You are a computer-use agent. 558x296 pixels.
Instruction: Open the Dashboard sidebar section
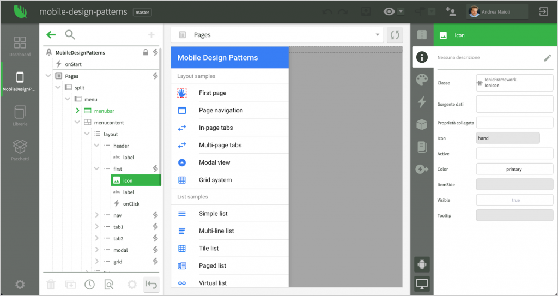(x=20, y=46)
